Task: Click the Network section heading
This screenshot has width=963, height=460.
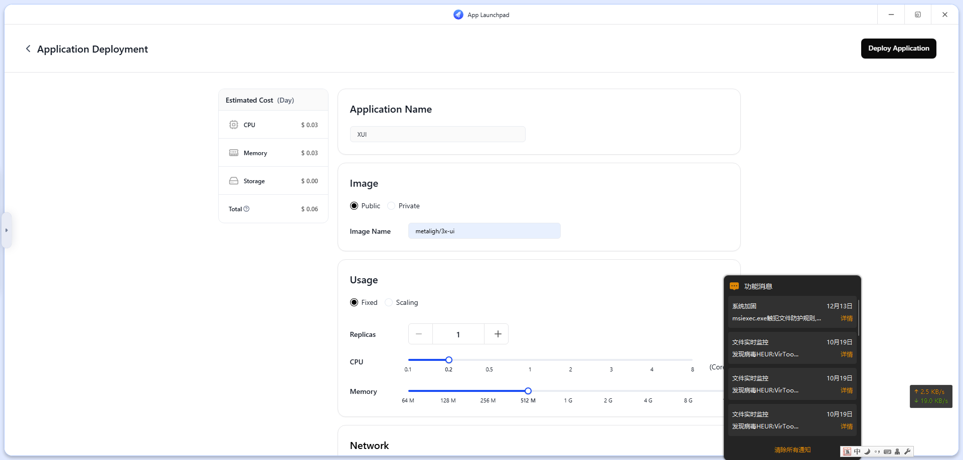Action: pos(369,445)
